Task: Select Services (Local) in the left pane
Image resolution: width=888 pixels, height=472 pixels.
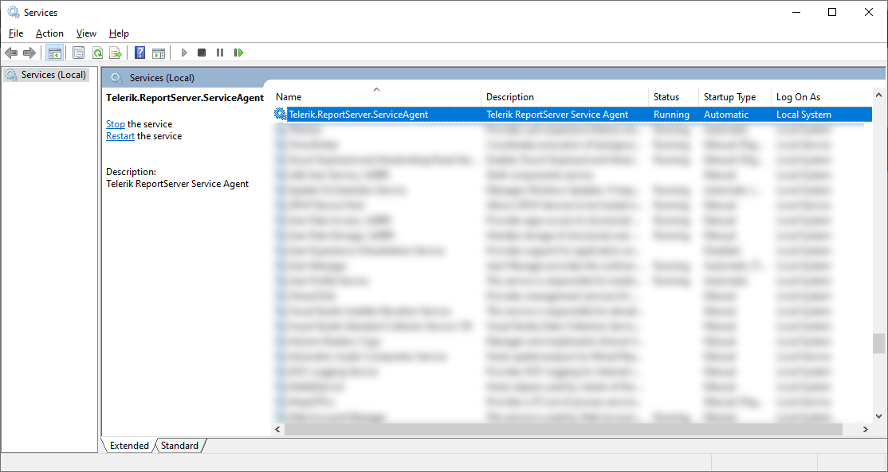Action: tap(48, 74)
